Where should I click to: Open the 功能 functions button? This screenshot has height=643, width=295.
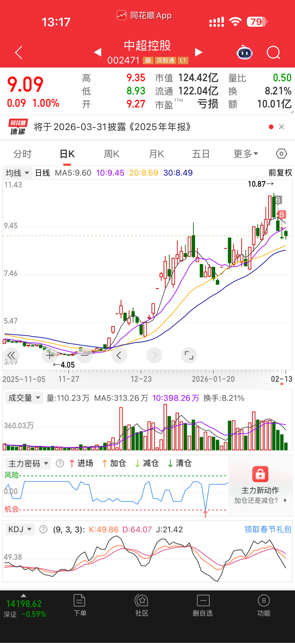coord(264,605)
